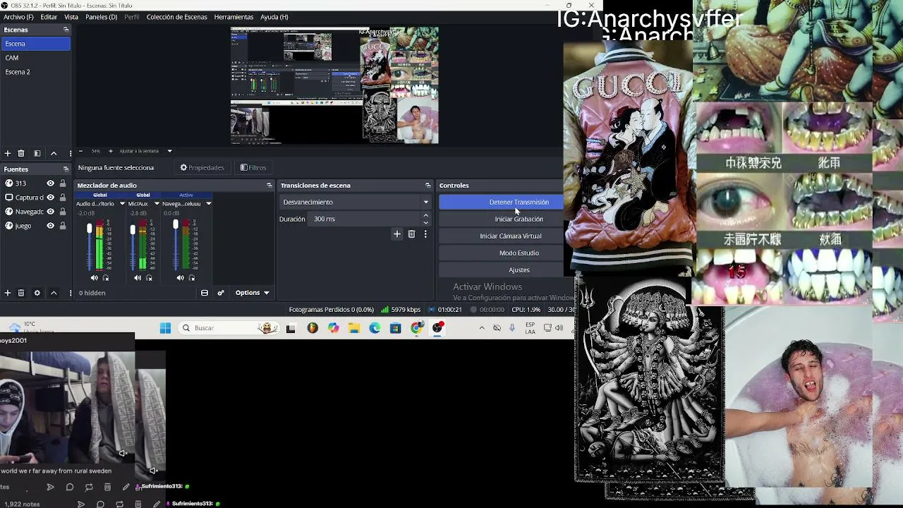
Task: Open the Editar menu
Action: point(49,17)
